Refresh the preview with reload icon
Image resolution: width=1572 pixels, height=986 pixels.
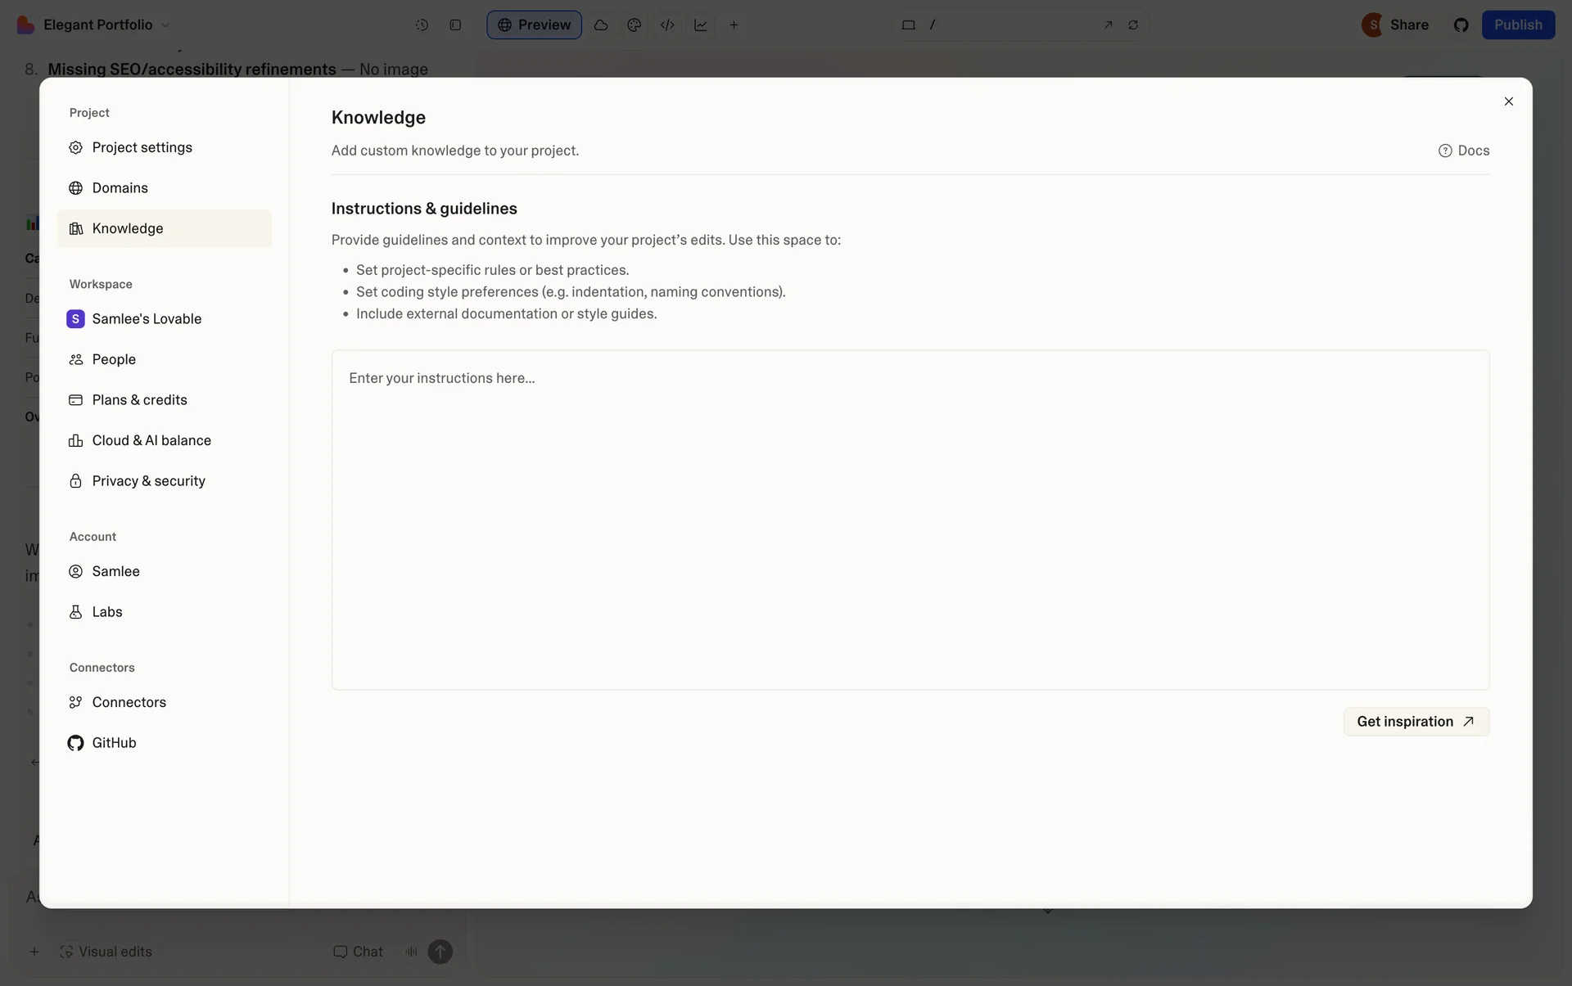point(1133,25)
